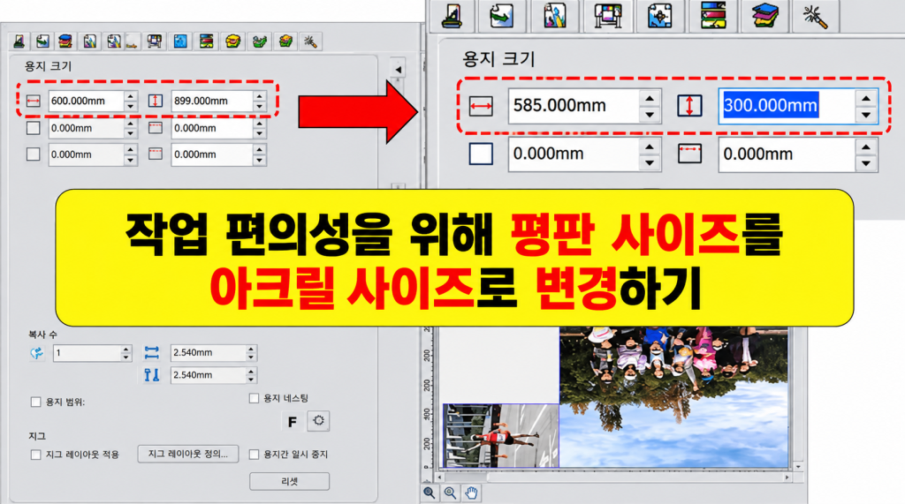Check the 지그 레이아웃 적용 option

tap(35, 455)
